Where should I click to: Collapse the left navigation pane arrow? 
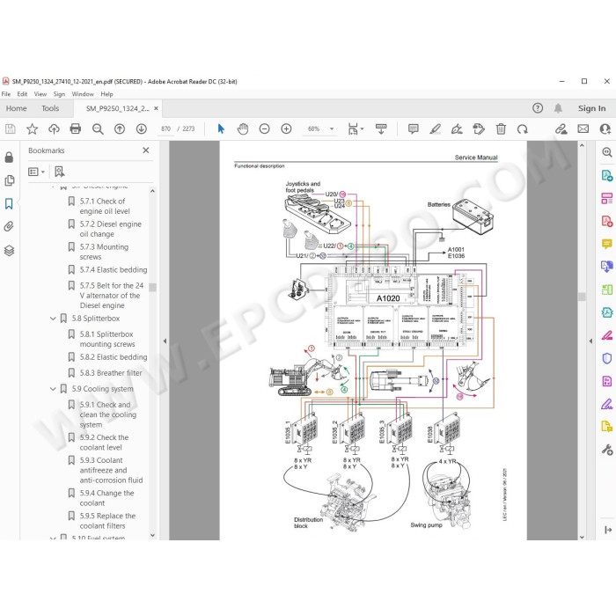click(165, 341)
